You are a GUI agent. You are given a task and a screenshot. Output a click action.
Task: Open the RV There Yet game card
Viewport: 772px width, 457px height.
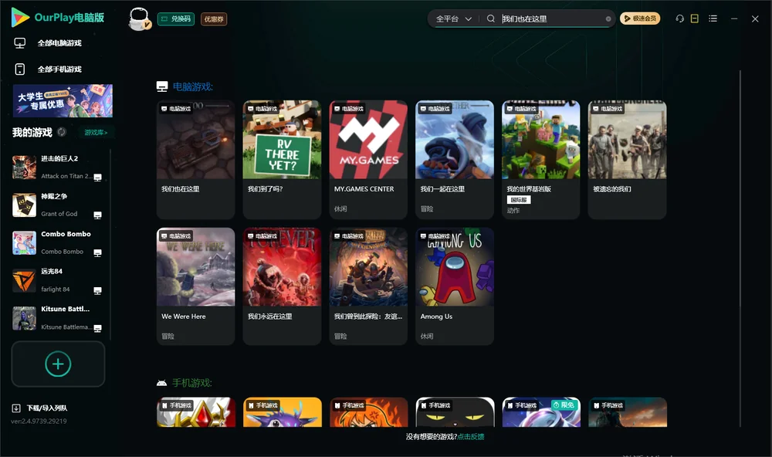282,160
